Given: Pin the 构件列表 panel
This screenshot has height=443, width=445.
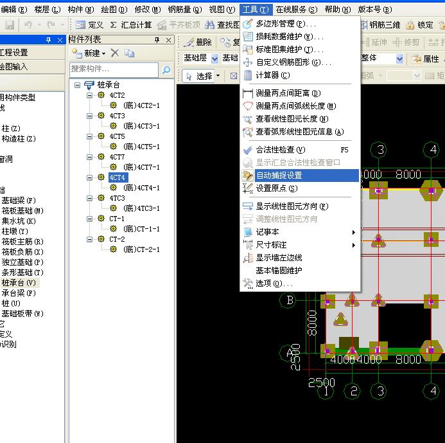Looking at the screenshot, I should [157, 40].
